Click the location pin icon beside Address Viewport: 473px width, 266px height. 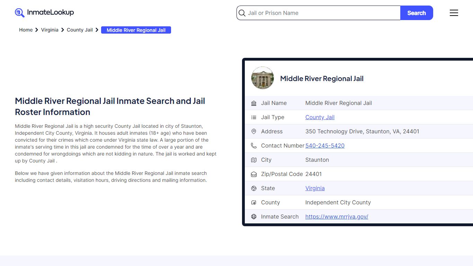[254, 131]
